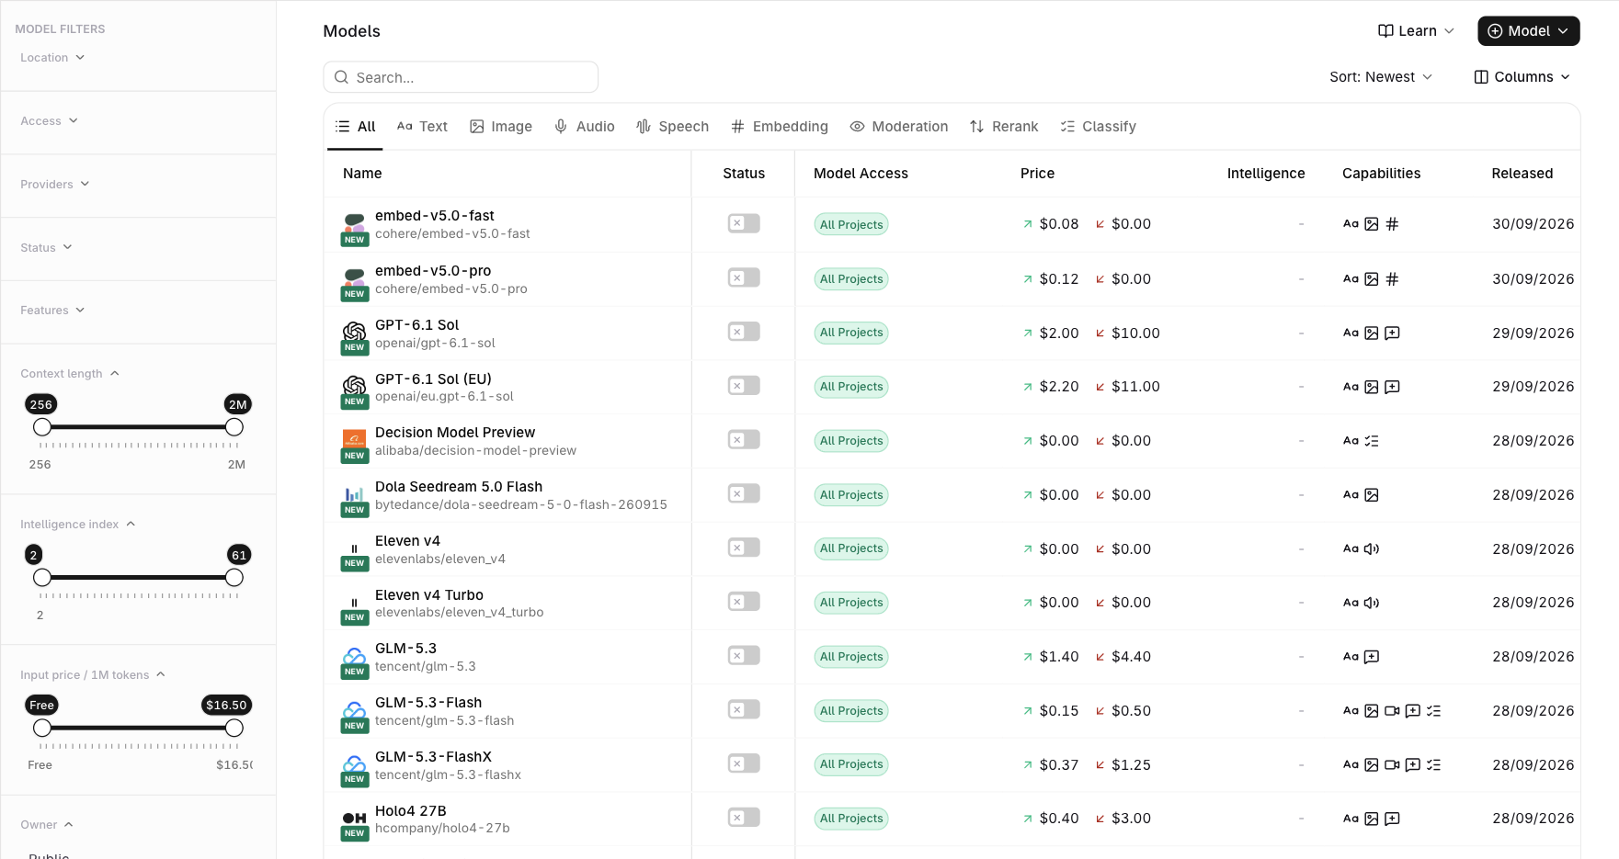Image resolution: width=1619 pixels, height=859 pixels.
Task: Click the Dola Seedream 5.0 Flash logo icon
Action: point(354,493)
